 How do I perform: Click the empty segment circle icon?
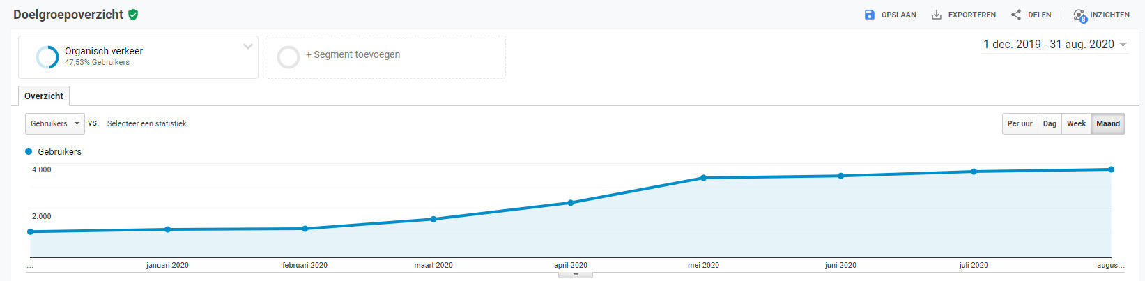[x=289, y=57]
